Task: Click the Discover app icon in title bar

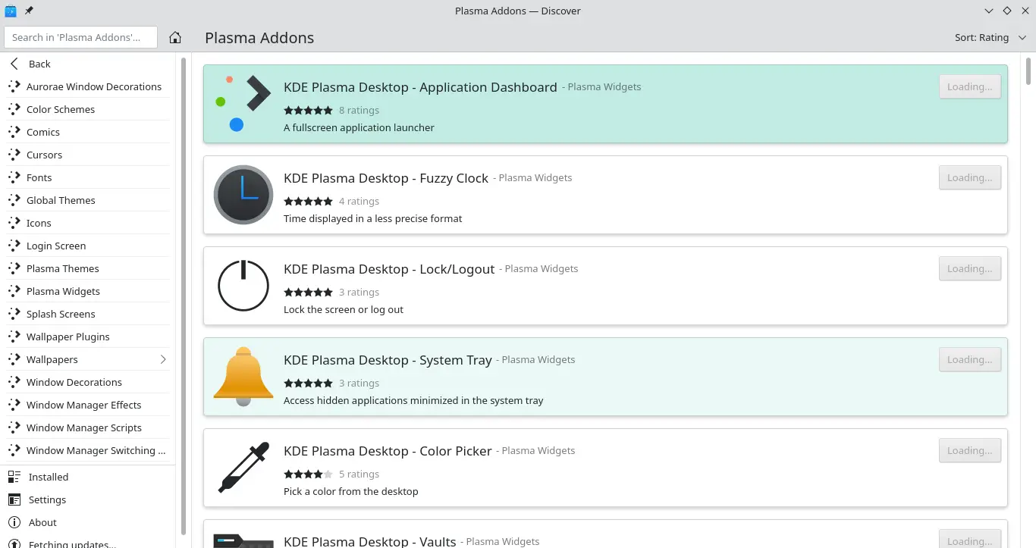Action: 11,11
